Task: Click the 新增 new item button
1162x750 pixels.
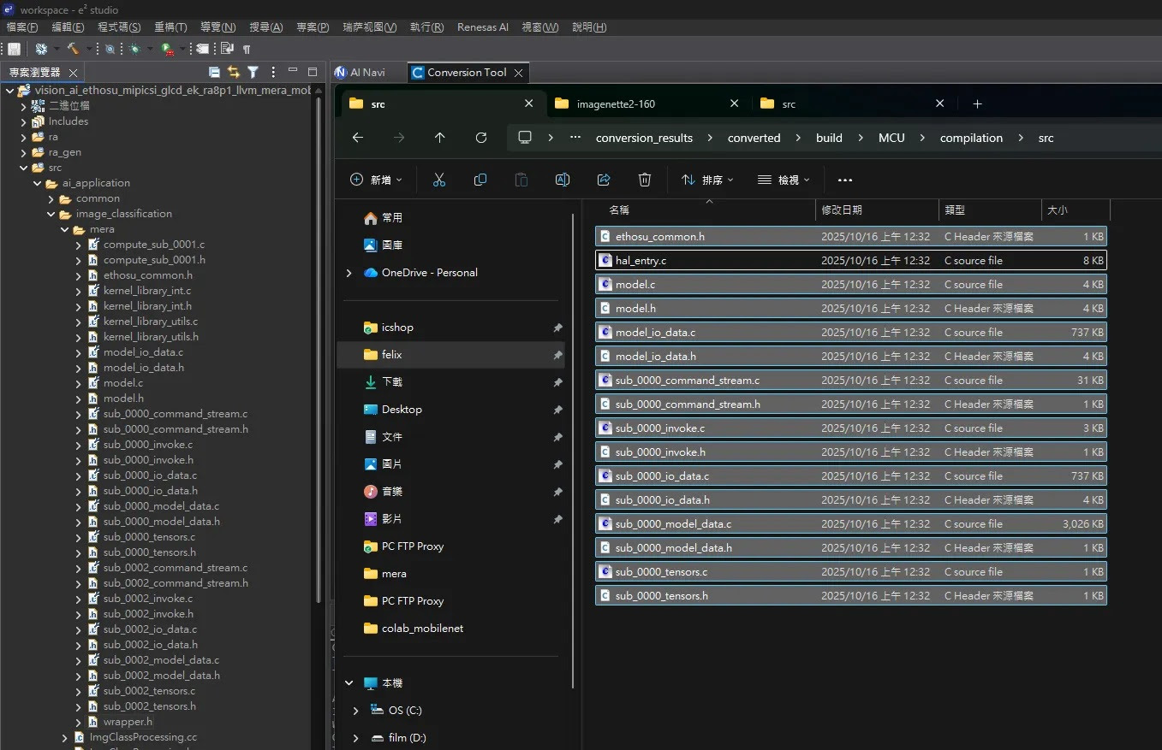Action: [x=376, y=180]
